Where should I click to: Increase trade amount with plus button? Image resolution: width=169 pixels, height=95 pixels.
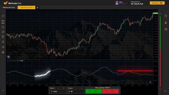coord(82,88)
